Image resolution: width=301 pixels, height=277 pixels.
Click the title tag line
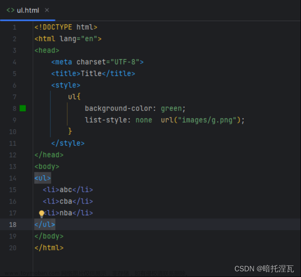93,73
